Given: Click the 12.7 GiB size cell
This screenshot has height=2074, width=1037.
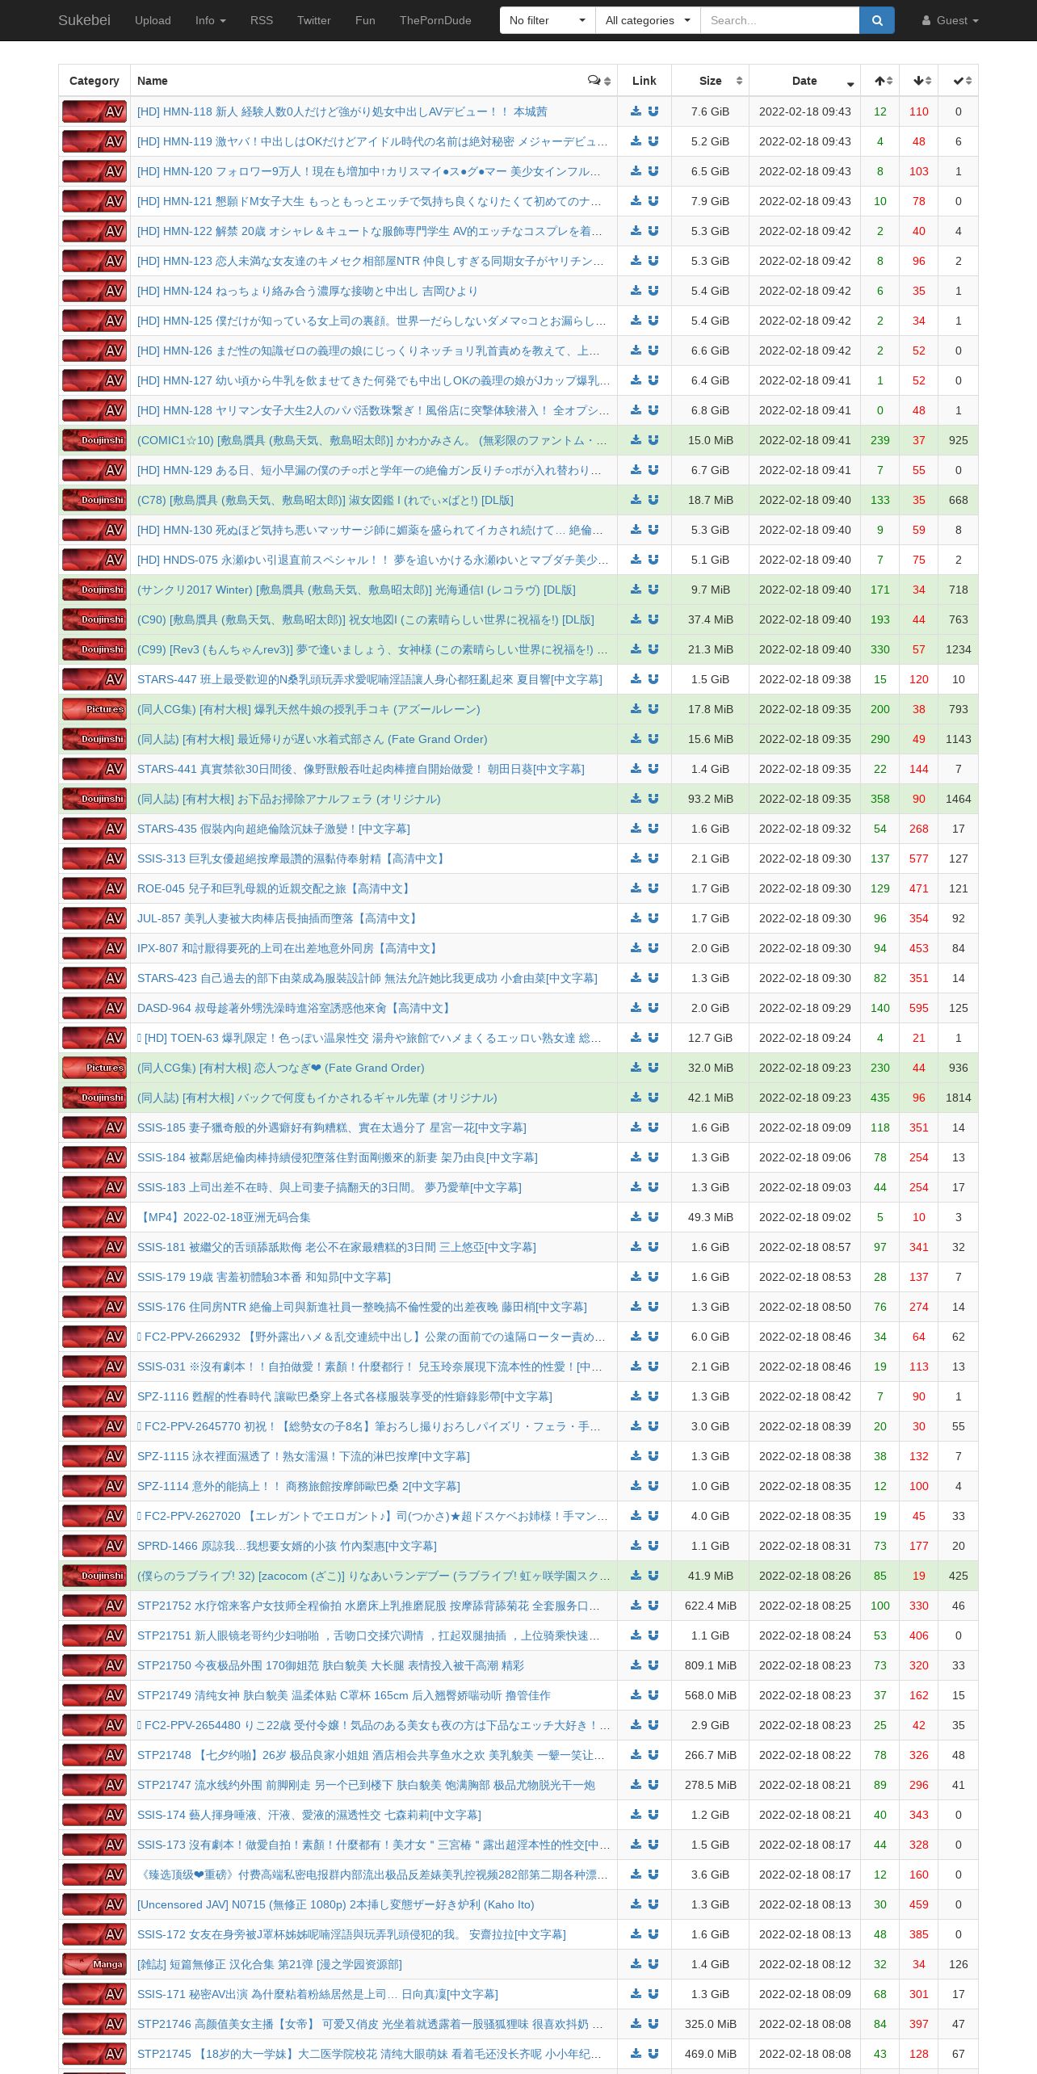Looking at the screenshot, I should pos(711,1038).
